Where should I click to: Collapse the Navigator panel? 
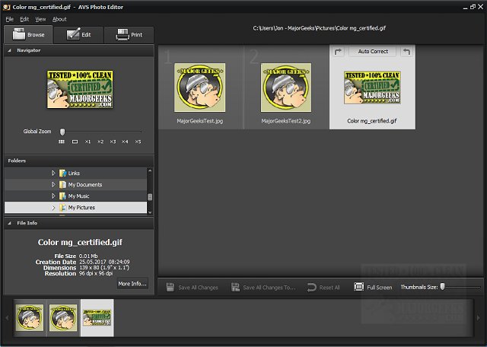click(10, 50)
